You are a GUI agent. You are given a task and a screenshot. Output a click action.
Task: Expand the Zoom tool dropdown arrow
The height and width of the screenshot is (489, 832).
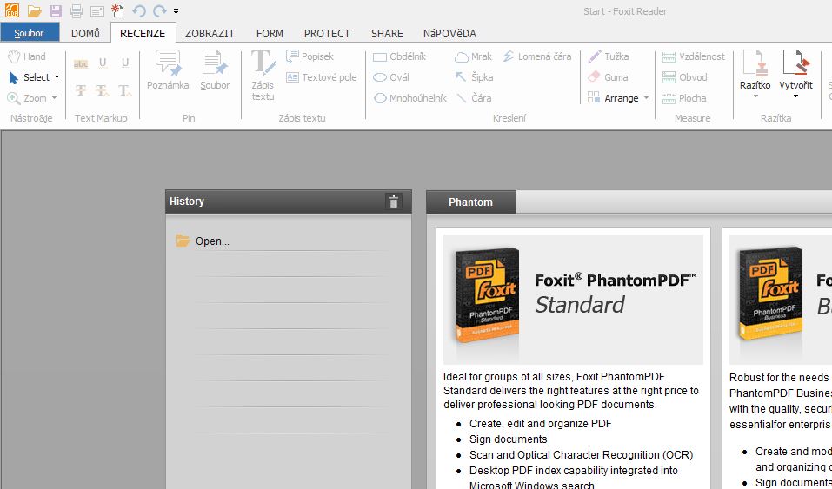point(54,98)
